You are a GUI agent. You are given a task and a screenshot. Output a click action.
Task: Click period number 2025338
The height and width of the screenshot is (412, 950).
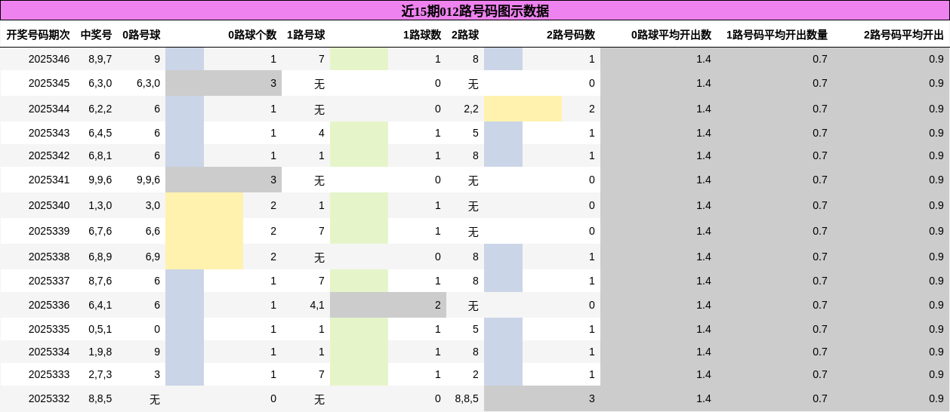point(49,257)
